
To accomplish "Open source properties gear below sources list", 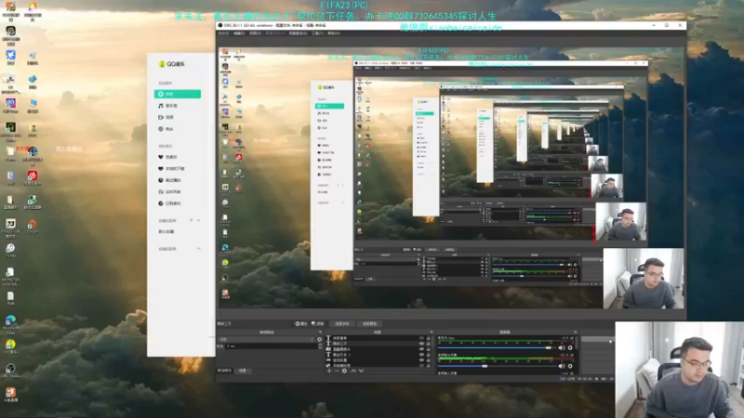I will 344,371.
